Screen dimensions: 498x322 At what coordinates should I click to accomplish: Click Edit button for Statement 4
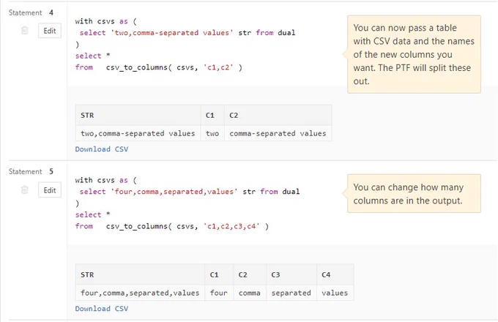[50, 31]
